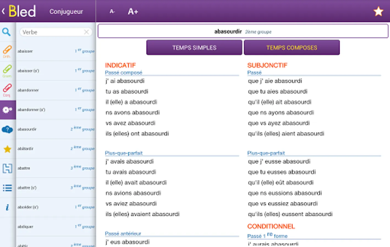This screenshot has height=247, width=390.
Task: Select verb abâtardir in the list
Action: coord(56,148)
